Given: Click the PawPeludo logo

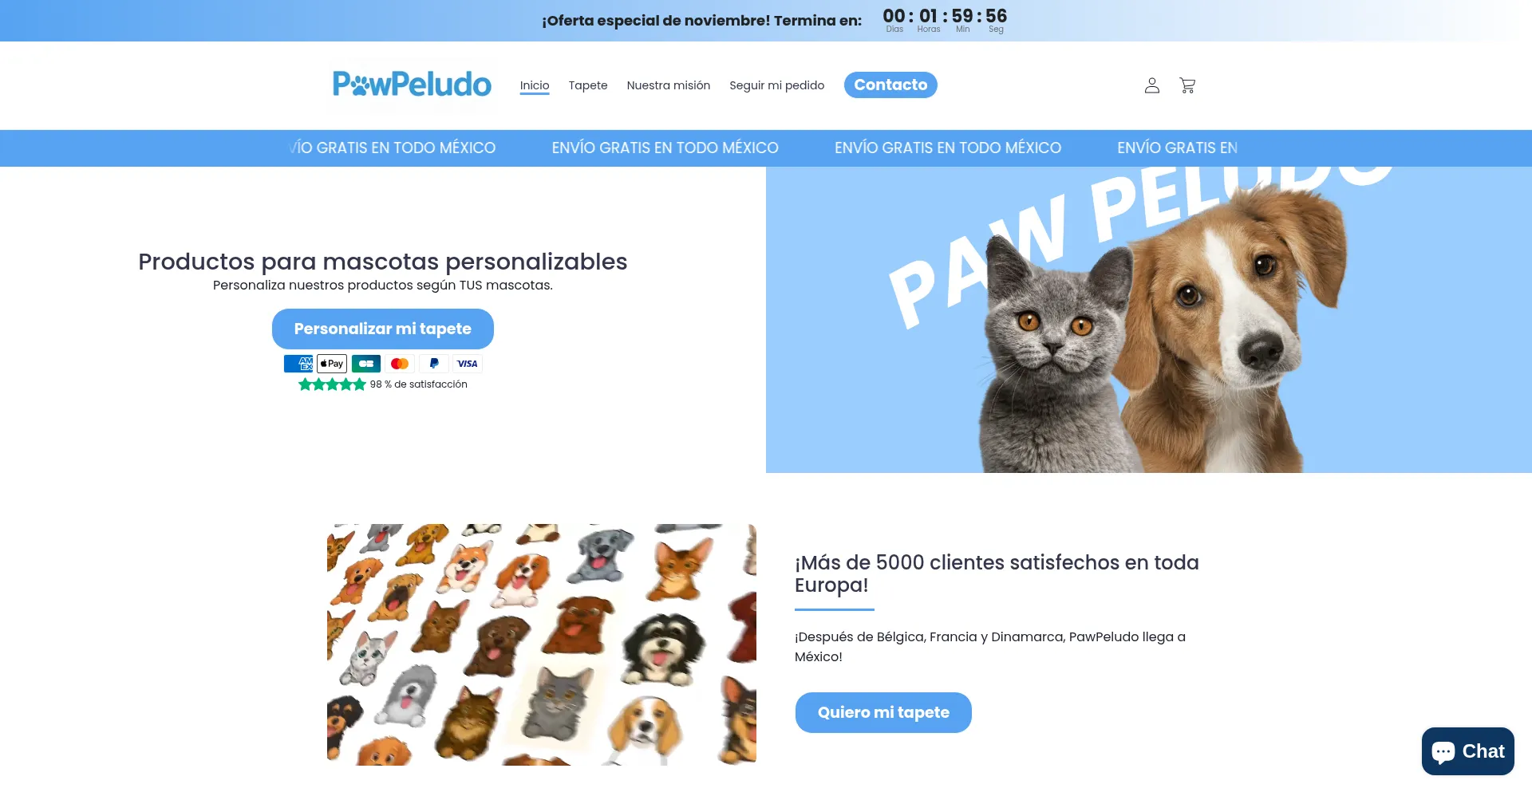Looking at the screenshot, I should click(x=412, y=85).
